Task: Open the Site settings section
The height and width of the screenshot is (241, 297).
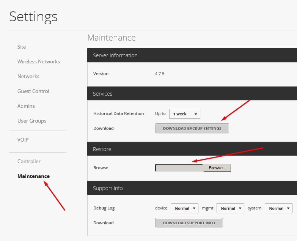Action: [x=22, y=47]
